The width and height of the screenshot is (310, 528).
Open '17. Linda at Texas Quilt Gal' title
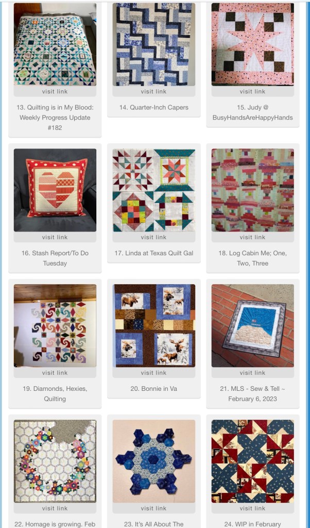point(153,253)
